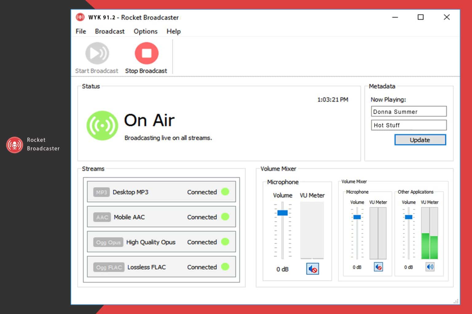The height and width of the screenshot is (314, 472).
Task: Click the green connection dot for Desktop MP3
Action: pos(226,192)
